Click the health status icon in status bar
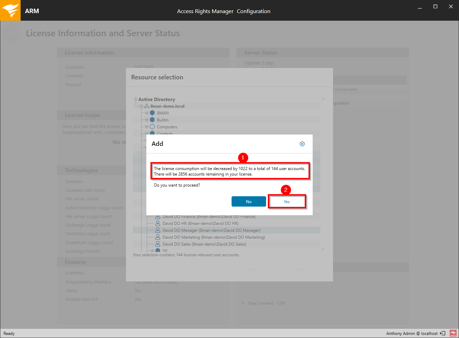The height and width of the screenshot is (338, 459). (453, 333)
